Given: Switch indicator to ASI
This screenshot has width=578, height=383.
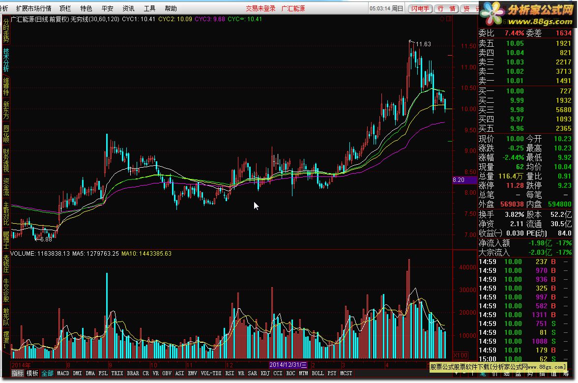Looking at the screenshot, I should tap(180, 373).
